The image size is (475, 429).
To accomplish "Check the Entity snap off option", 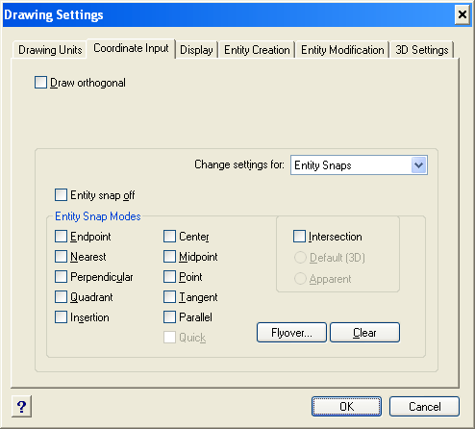I will pyautogui.click(x=61, y=195).
